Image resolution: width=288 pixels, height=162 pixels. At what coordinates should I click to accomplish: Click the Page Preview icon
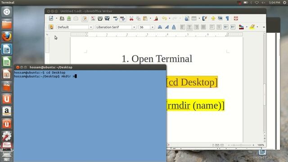(107, 18)
